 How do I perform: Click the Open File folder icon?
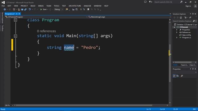click(x=19, y=10)
